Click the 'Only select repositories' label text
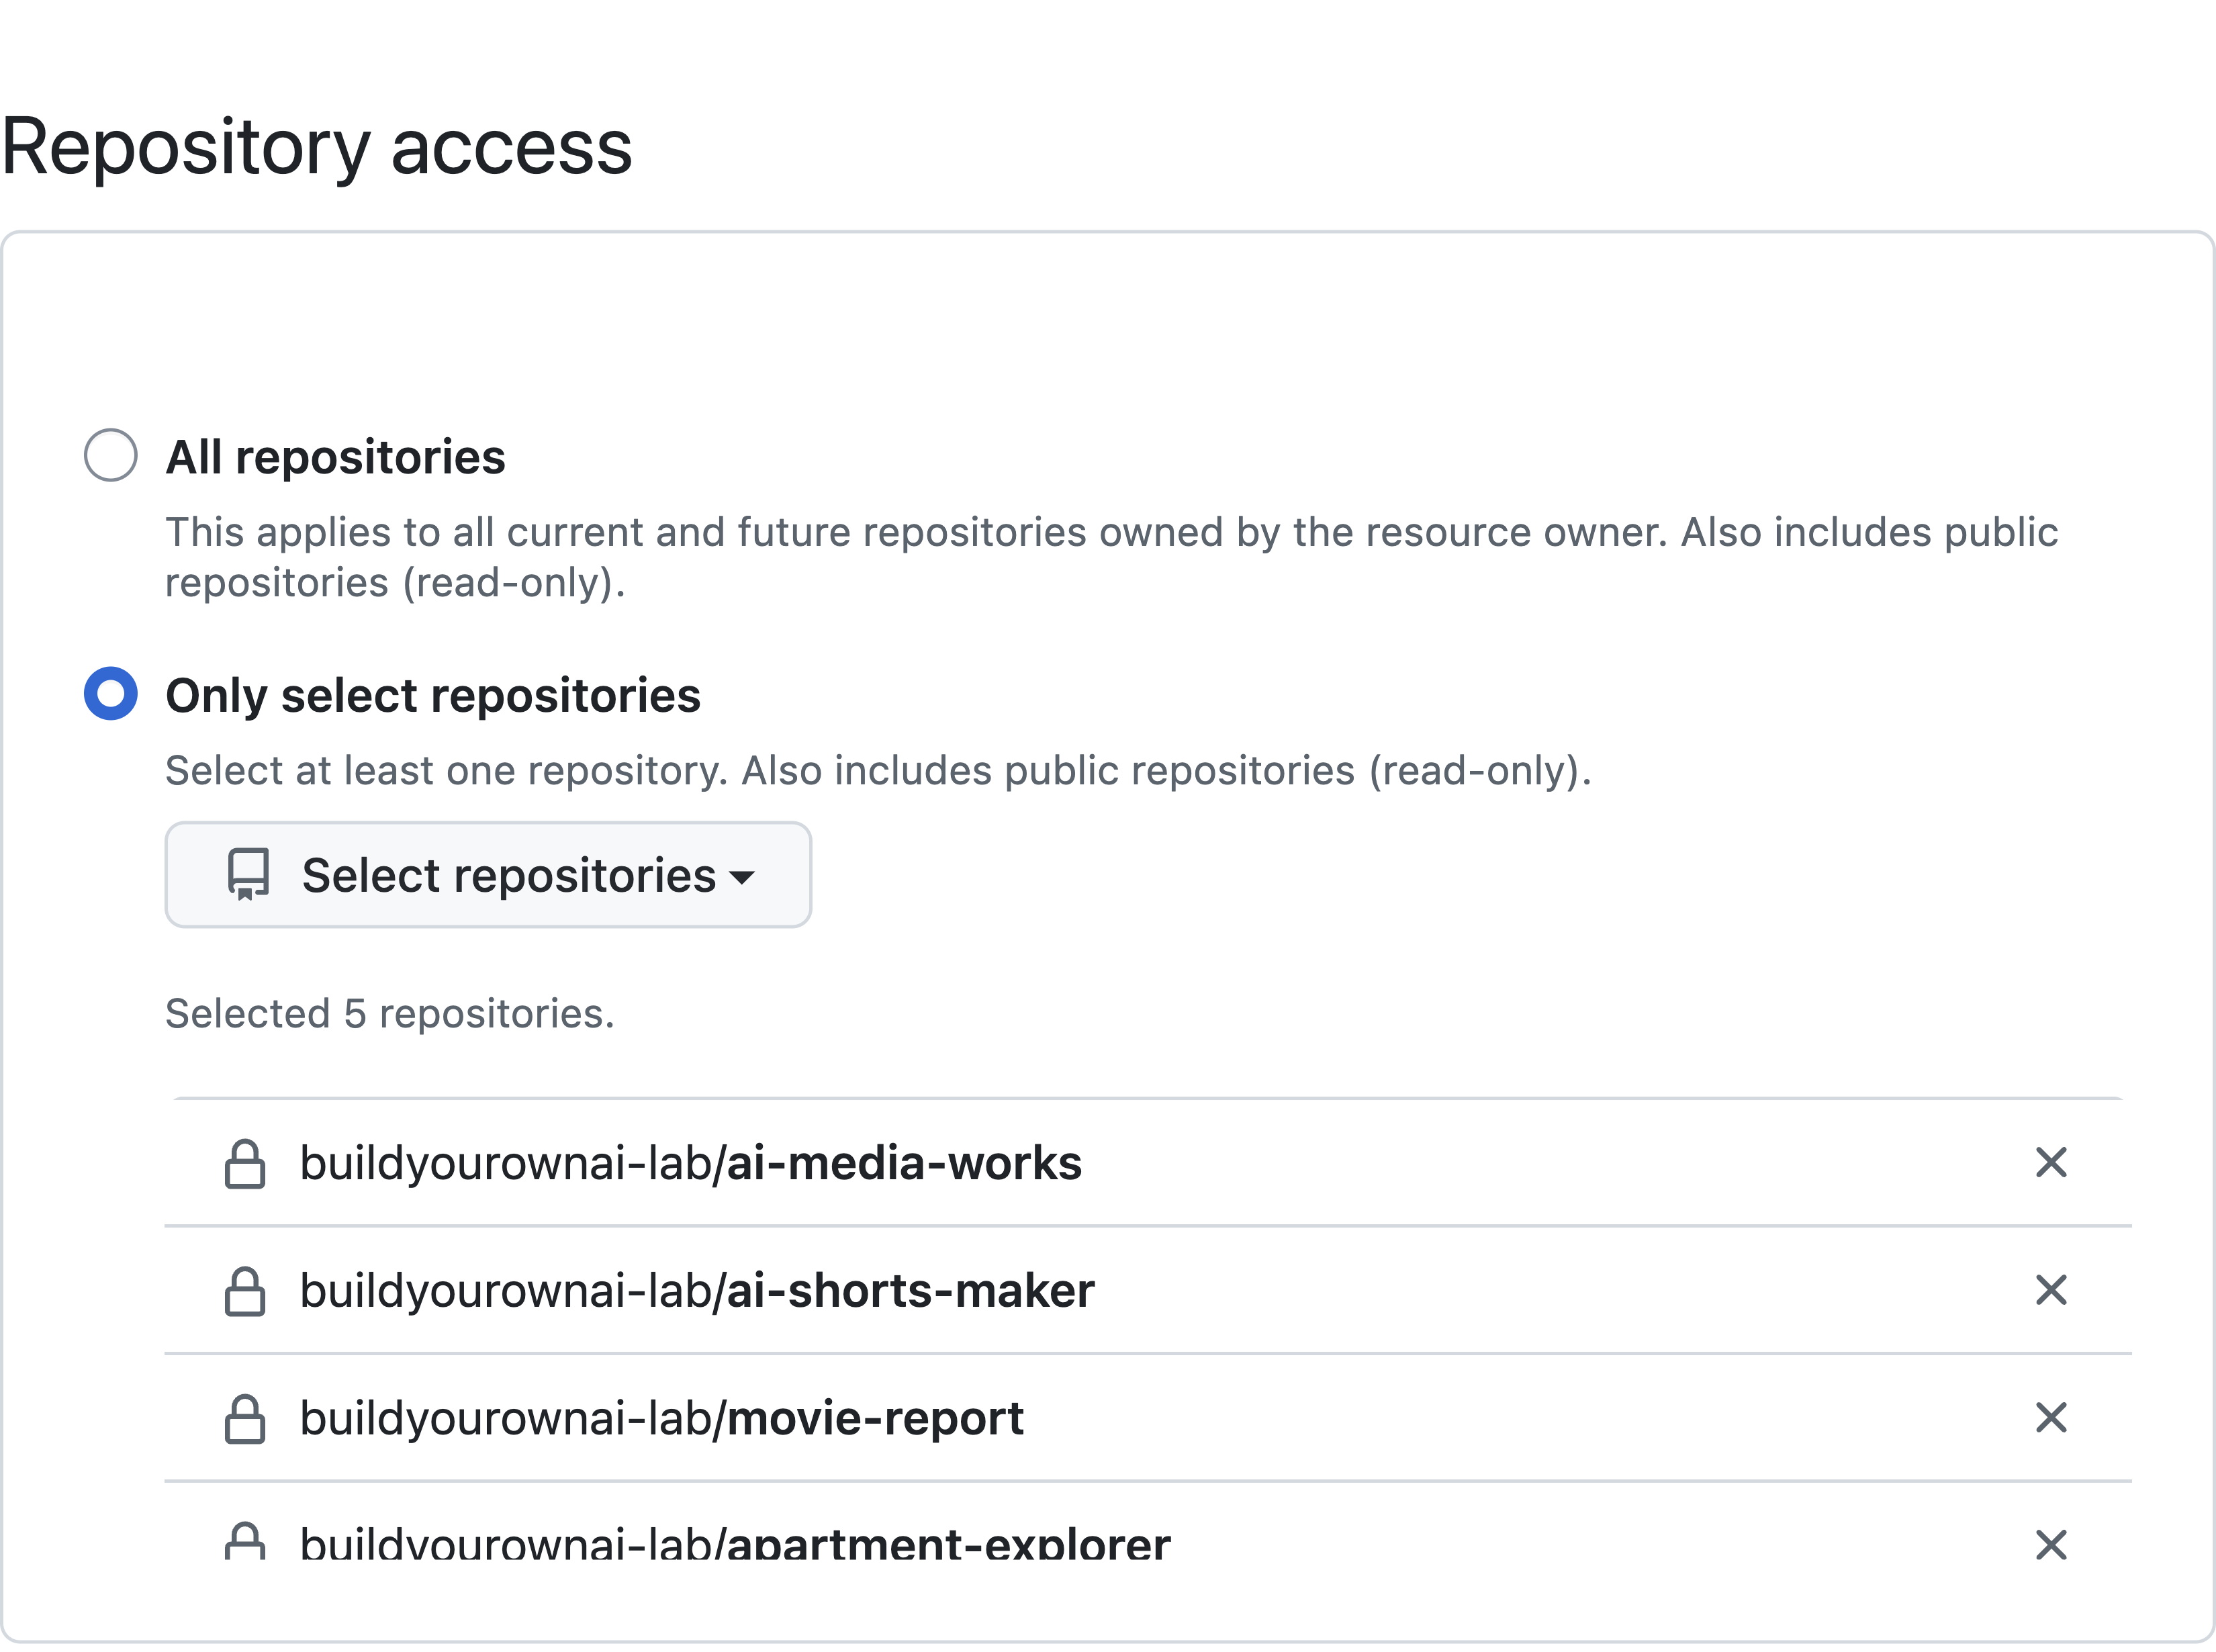This screenshot has height=1652, width=2216. [x=433, y=696]
